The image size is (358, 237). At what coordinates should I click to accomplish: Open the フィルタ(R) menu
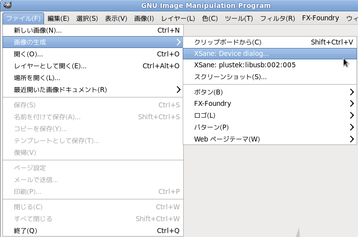(278, 18)
